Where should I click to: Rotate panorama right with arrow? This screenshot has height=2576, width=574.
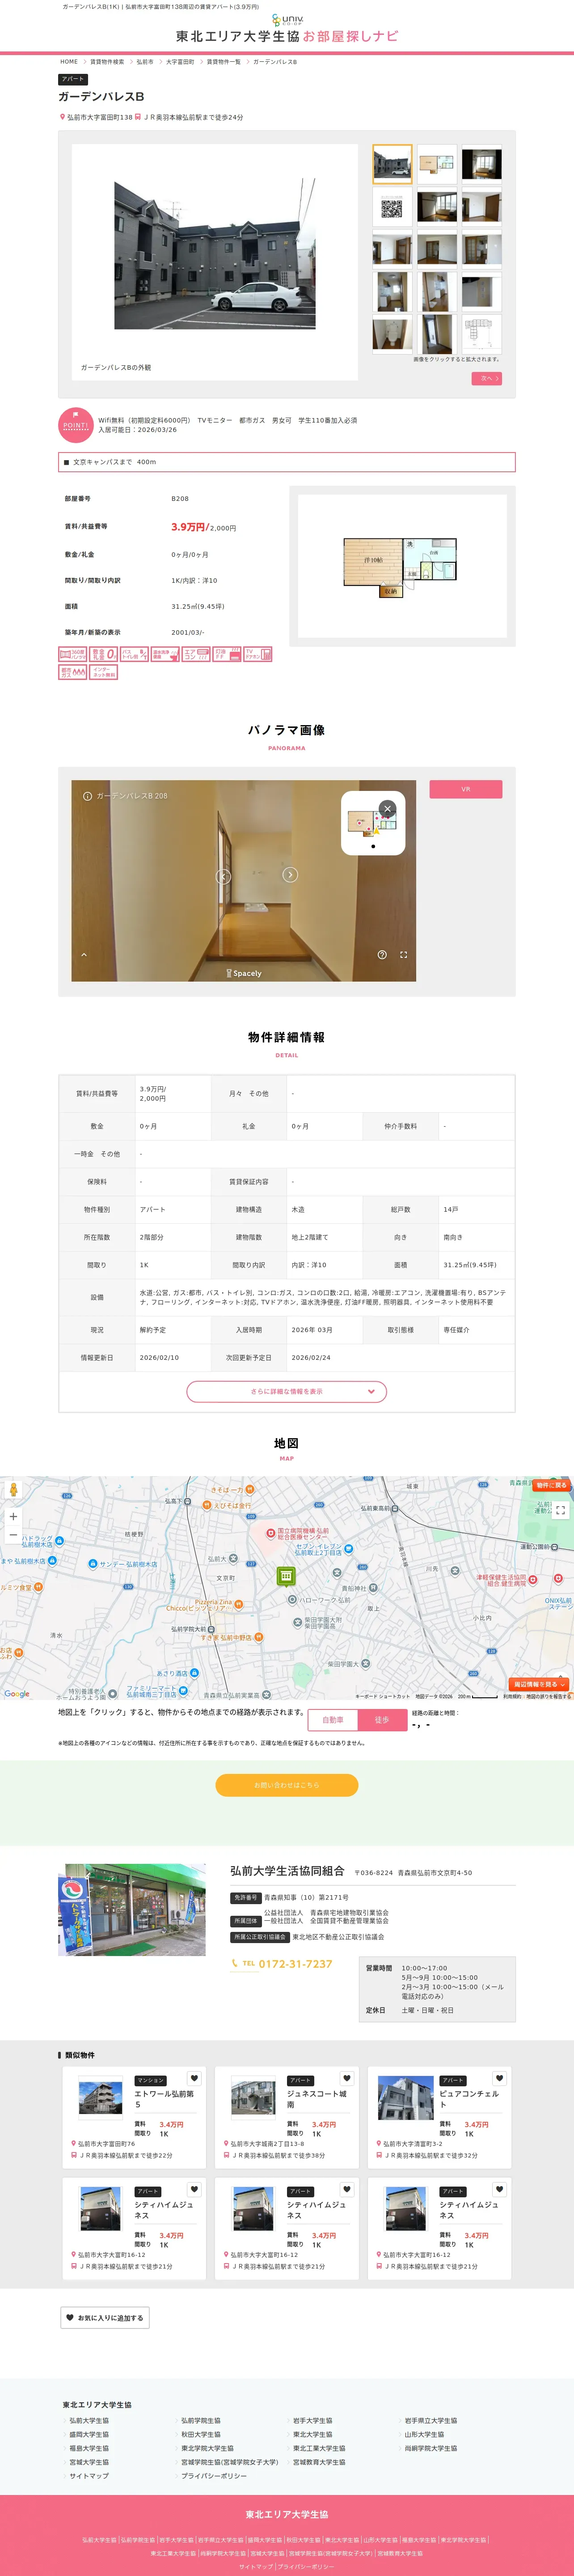[x=290, y=875]
